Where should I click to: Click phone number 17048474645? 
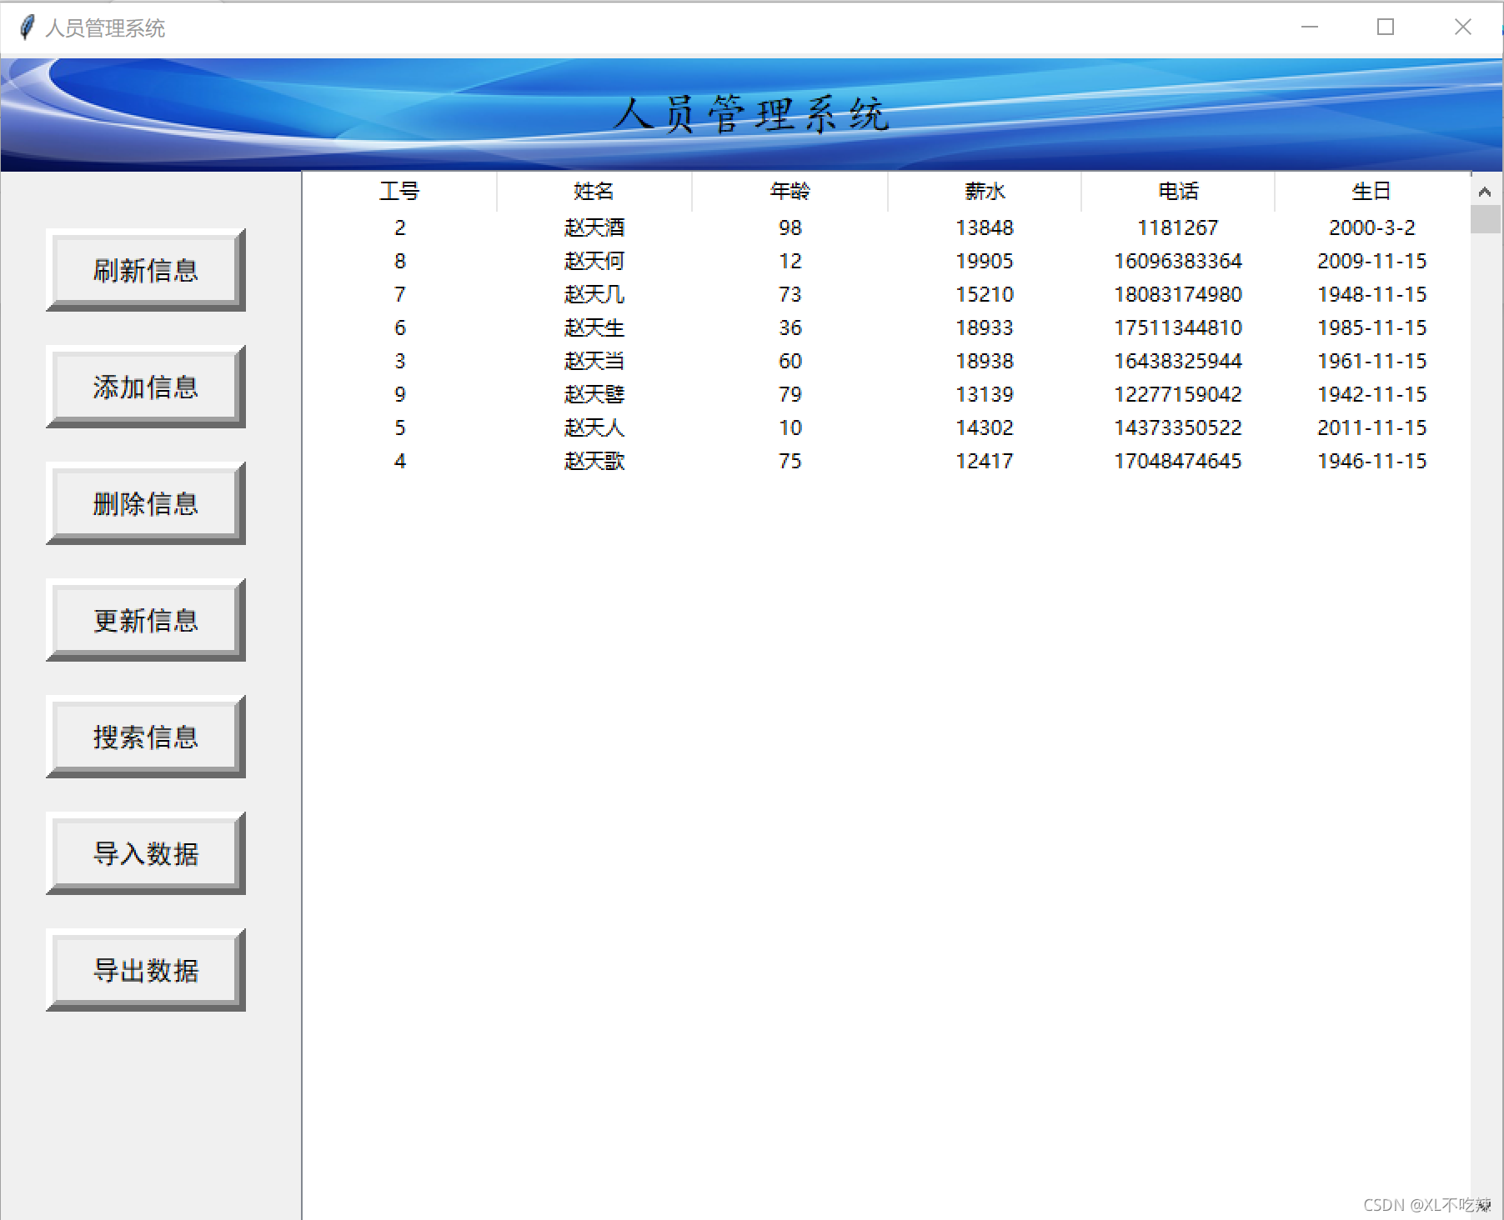pos(1178,461)
